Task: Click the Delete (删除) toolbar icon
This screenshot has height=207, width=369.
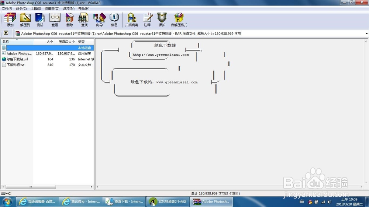Action: (x=70, y=20)
